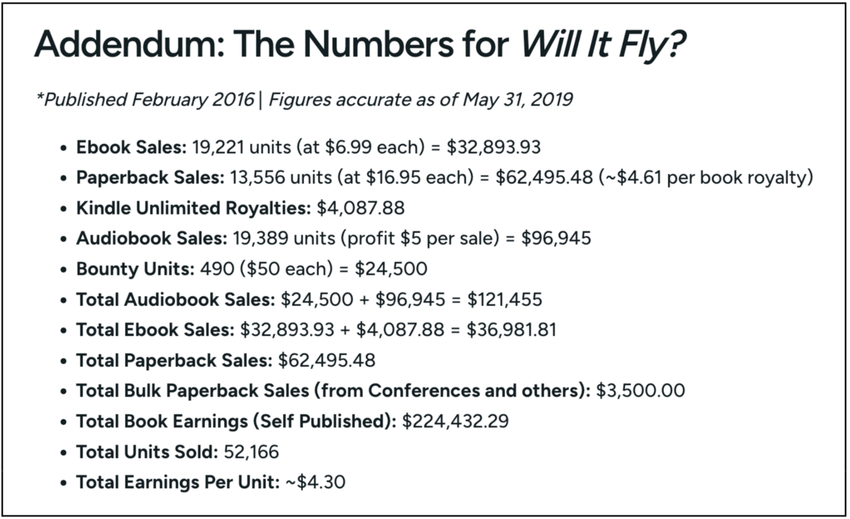Click "Figures accurate as of May 31, 2019"
Viewport: 850px width, 519px height.
tap(421, 99)
